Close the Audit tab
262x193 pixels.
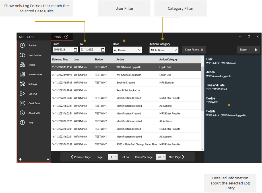pyautogui.click(x=66, y=36)
